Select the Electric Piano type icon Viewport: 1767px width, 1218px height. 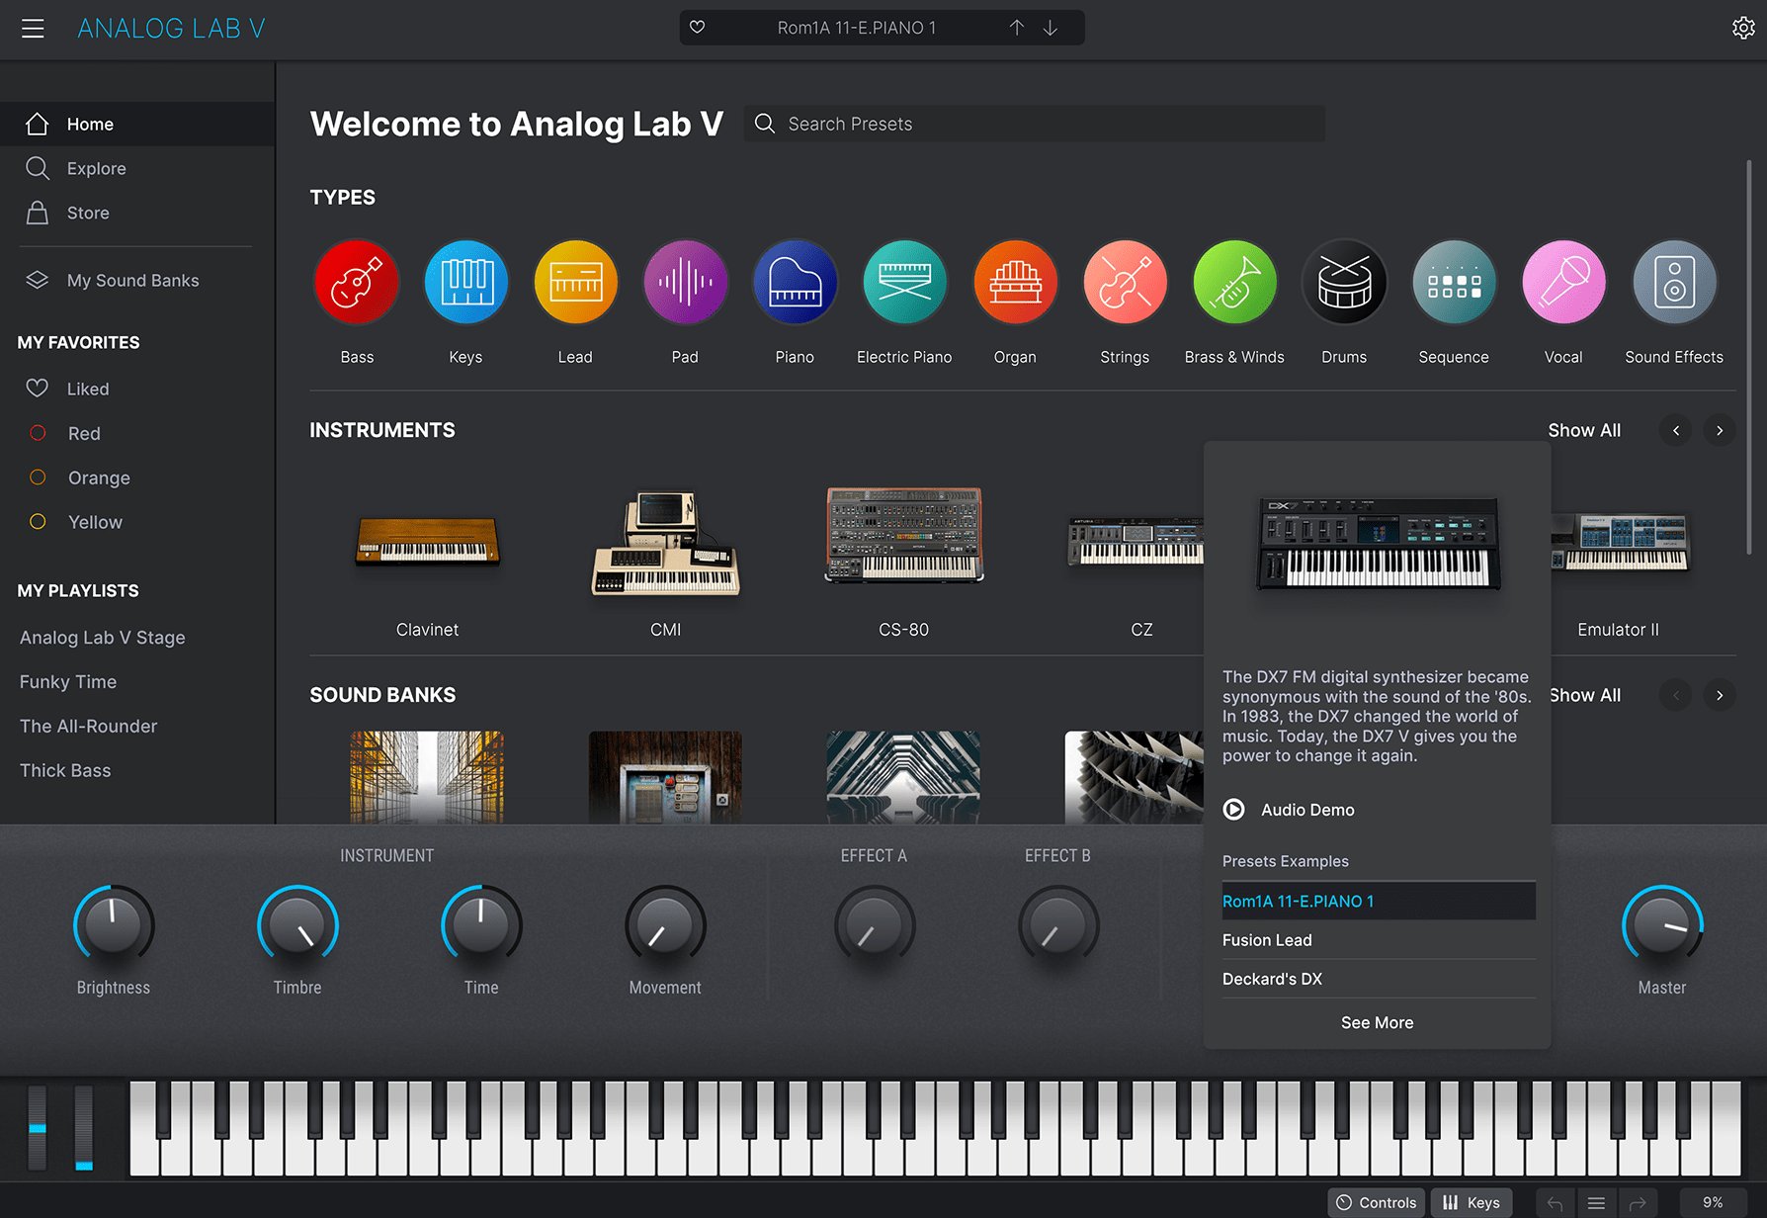[903, 281]
